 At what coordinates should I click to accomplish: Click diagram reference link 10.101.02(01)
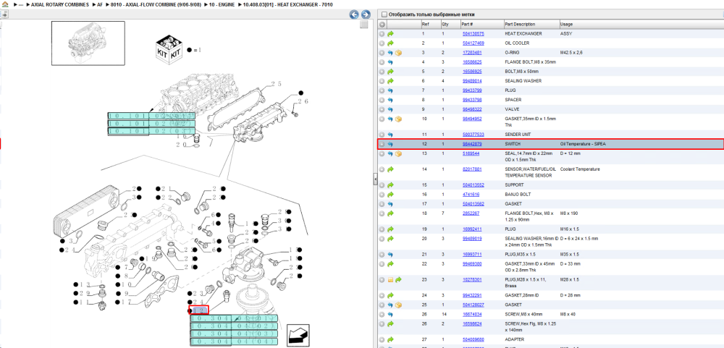point(151,116)
